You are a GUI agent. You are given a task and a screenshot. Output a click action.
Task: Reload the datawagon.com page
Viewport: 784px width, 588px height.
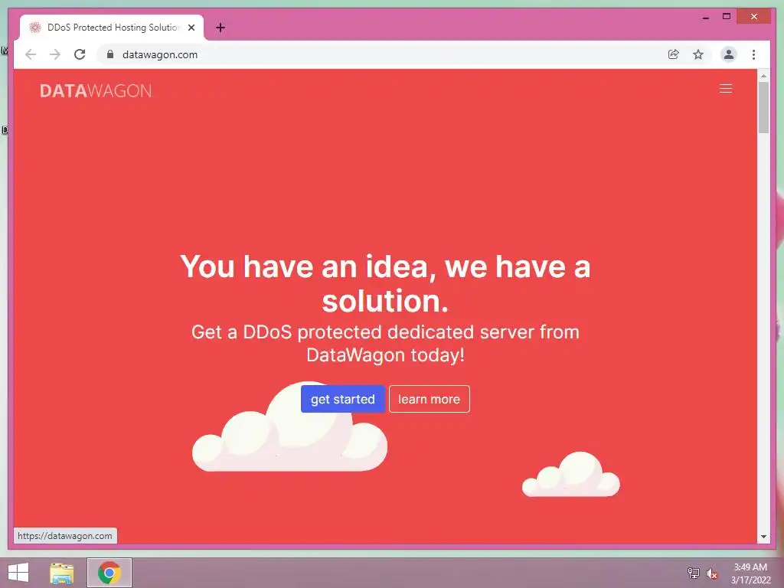pos(80,54)
